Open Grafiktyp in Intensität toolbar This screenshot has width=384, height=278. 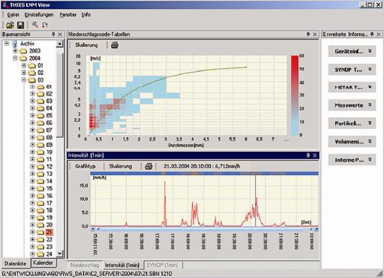coord(85,166)
